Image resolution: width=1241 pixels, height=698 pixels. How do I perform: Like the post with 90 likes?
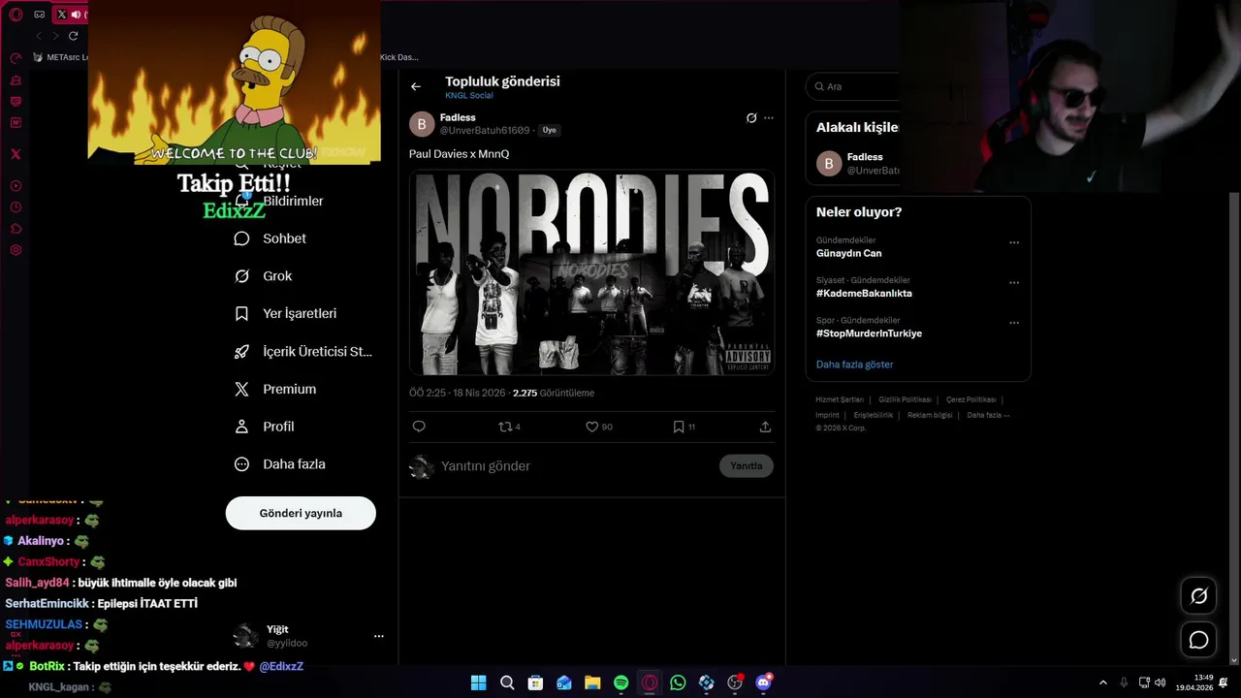click(598, 427)
